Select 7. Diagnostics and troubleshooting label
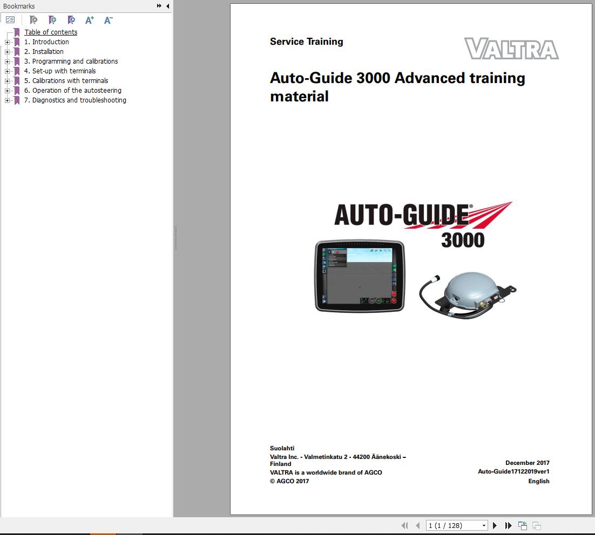This screenshot has height=535, width=595. (x=75, y=100)
